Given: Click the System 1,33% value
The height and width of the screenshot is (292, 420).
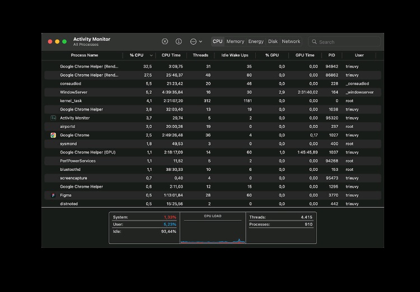Looking at the screenshot, I should [x=170, y=217].
